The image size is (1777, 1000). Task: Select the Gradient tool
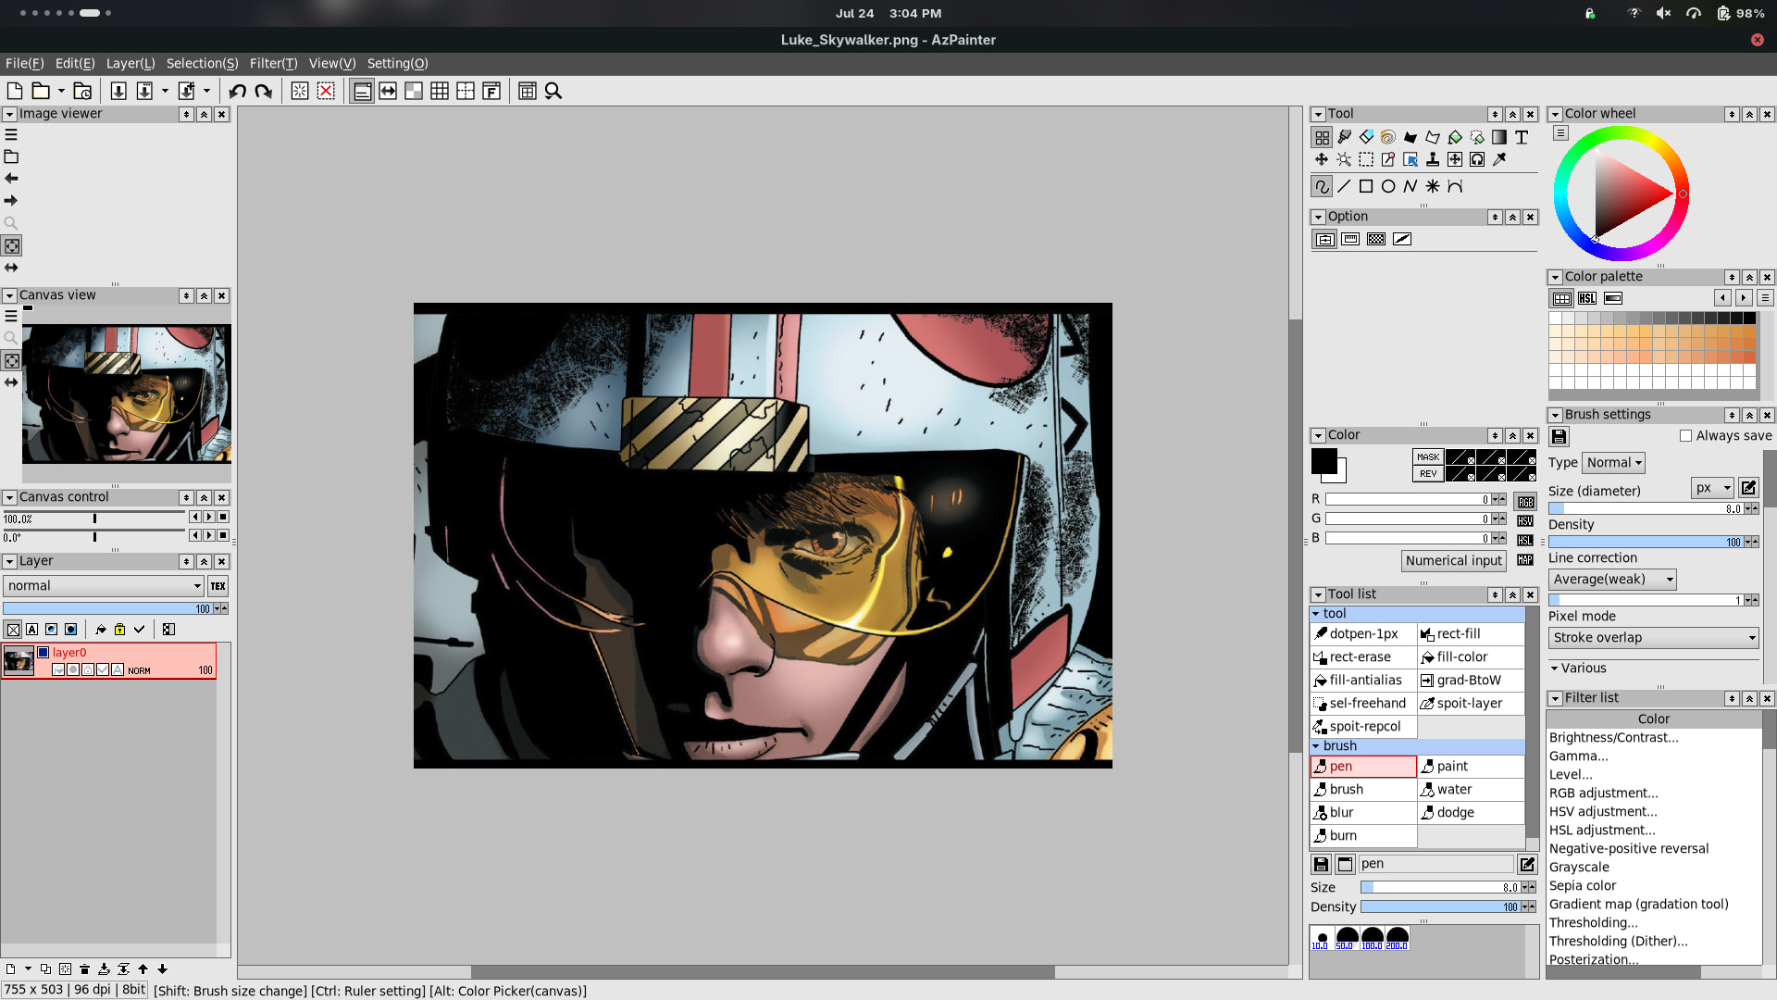coord(1499,137)
